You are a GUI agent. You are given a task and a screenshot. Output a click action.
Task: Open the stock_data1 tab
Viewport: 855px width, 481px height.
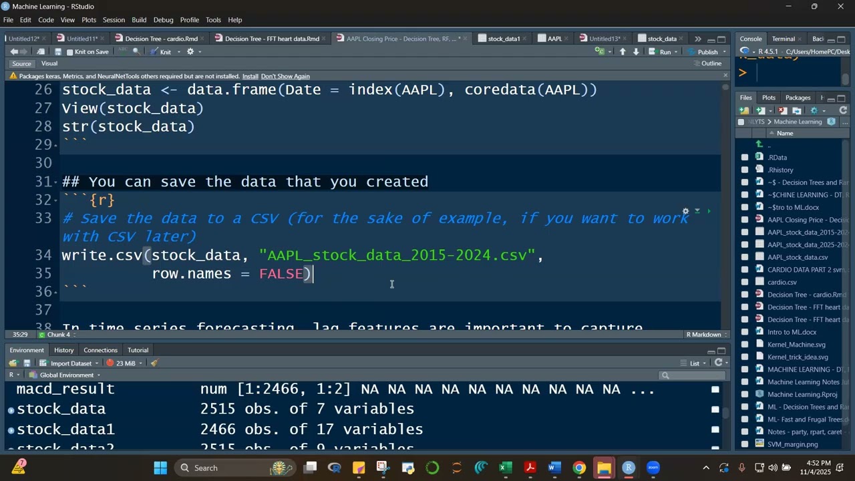(x=504, y=39)
